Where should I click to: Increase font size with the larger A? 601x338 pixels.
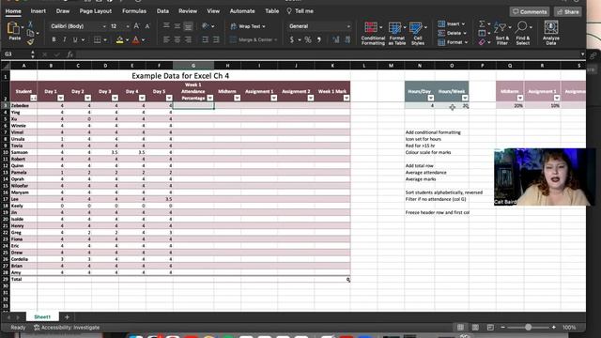coord(136,26)
